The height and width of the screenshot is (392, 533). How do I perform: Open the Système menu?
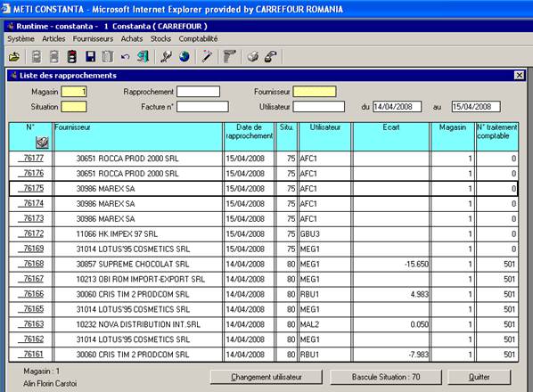coord(21,38)
